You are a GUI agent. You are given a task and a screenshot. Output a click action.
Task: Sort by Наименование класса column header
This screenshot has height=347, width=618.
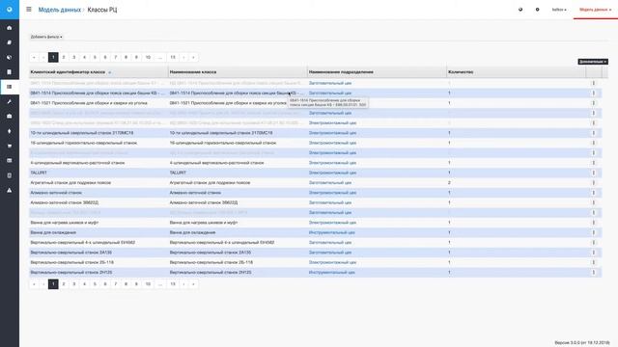(193, 72)
